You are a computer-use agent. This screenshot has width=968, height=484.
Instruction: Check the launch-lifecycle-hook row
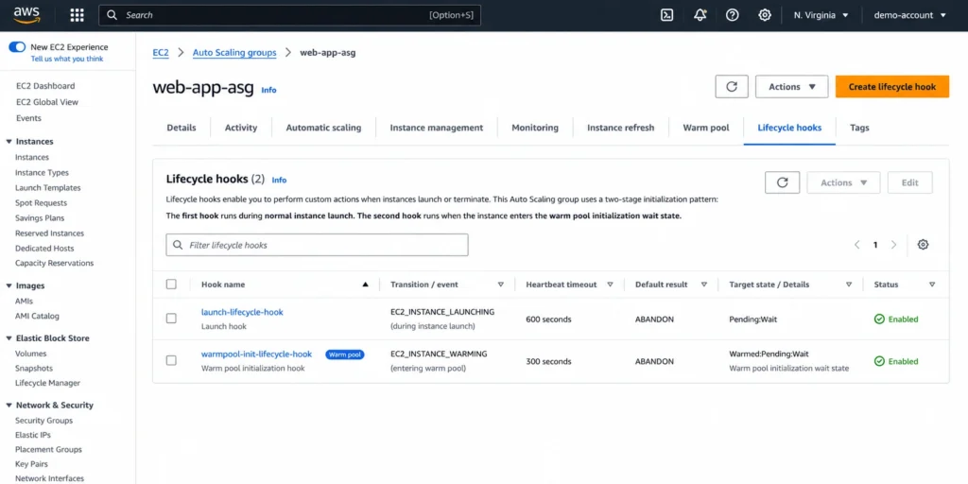pyautogui.click(x=171, y=319)
